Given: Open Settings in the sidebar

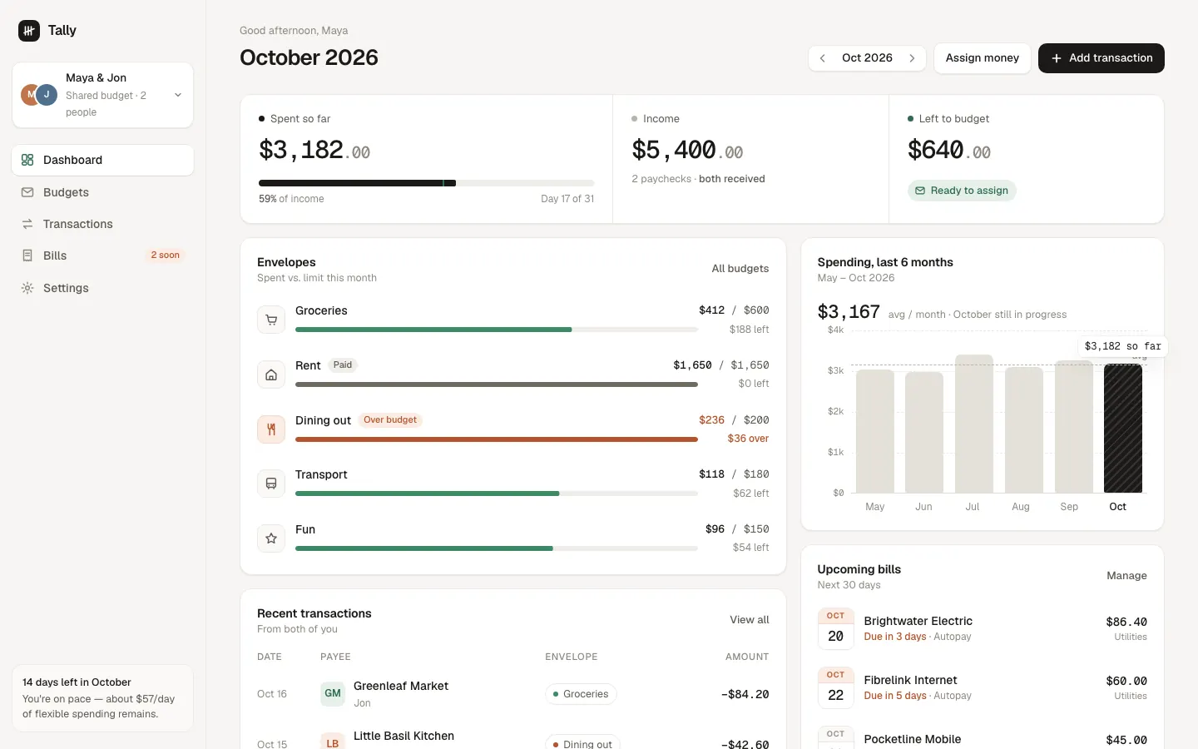Looking at the screenshot, I should pos(103,288).
